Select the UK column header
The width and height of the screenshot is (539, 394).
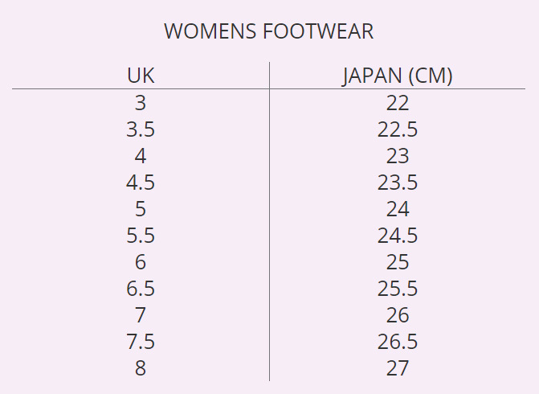141,76
